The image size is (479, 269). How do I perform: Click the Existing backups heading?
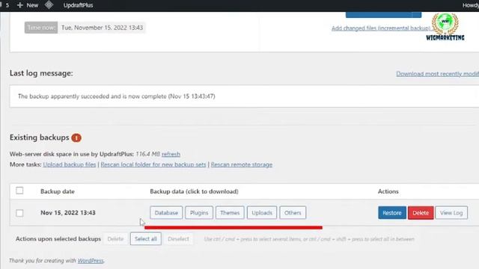(40, 137)
